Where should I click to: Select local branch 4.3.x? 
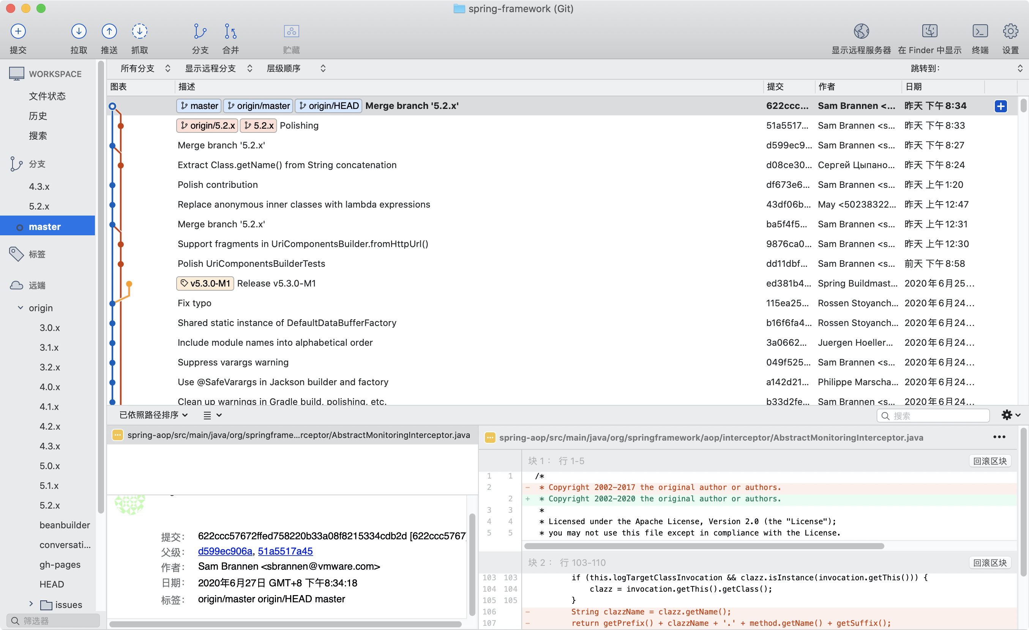click(x=39, y=187)
